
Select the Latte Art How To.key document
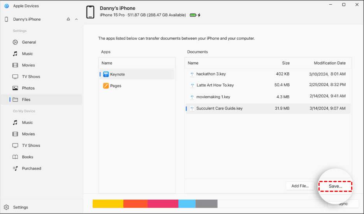pos(268,85)
